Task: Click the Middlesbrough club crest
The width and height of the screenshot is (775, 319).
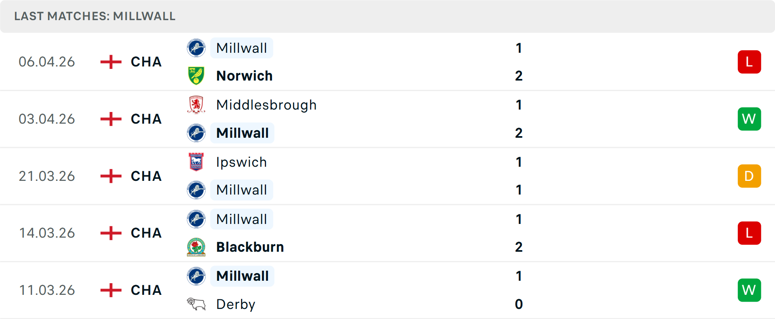Action: pos(197,105)
